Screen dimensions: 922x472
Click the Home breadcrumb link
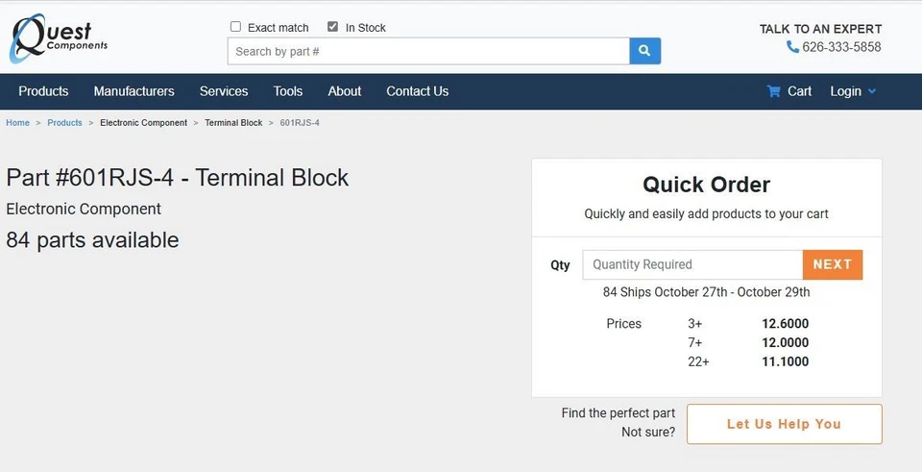(x=17, y=123)
